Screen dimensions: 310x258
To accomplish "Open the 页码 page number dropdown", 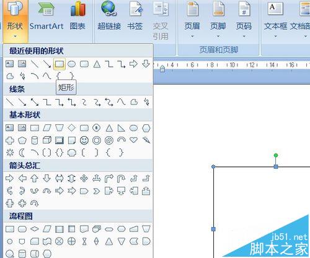I will point(244,20).
